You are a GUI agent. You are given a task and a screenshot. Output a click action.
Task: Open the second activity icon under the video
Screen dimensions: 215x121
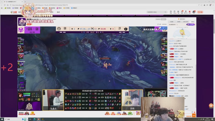(27, 113)
